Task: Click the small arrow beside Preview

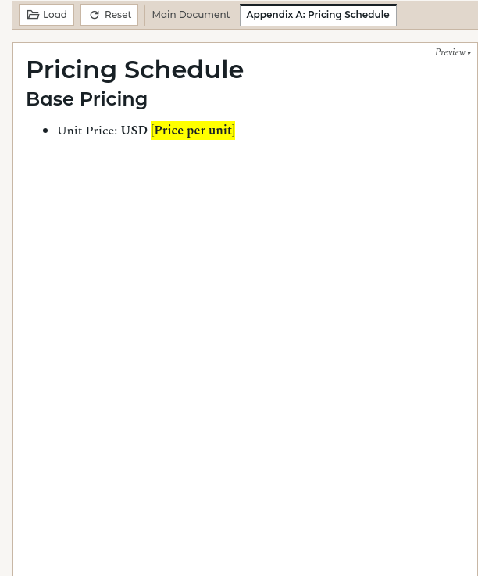Action: 469,53
